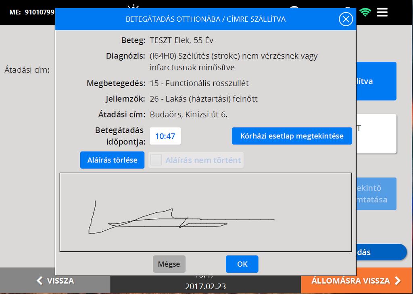Open Kórházi esetlap megtekintése
413x294 pixels.
pos(292,136)
